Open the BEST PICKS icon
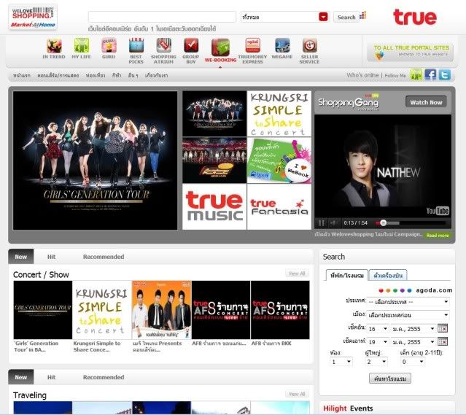This screenshot has width=466, height=415. pyautogui.click(x=136, y=45)
